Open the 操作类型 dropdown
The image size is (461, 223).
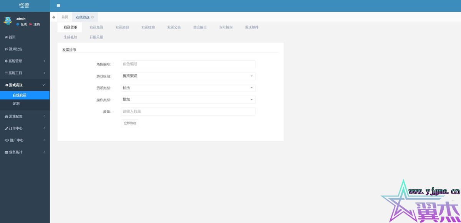pos(188,100)
